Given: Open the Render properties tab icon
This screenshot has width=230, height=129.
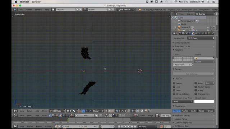Looking at the screenshot, I should point(180,33).
